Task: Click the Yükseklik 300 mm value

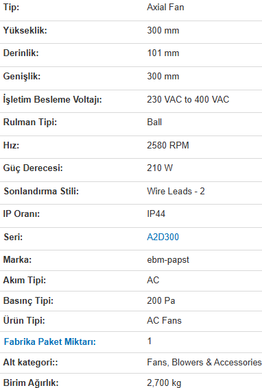Action: click(x=163, y=30)
